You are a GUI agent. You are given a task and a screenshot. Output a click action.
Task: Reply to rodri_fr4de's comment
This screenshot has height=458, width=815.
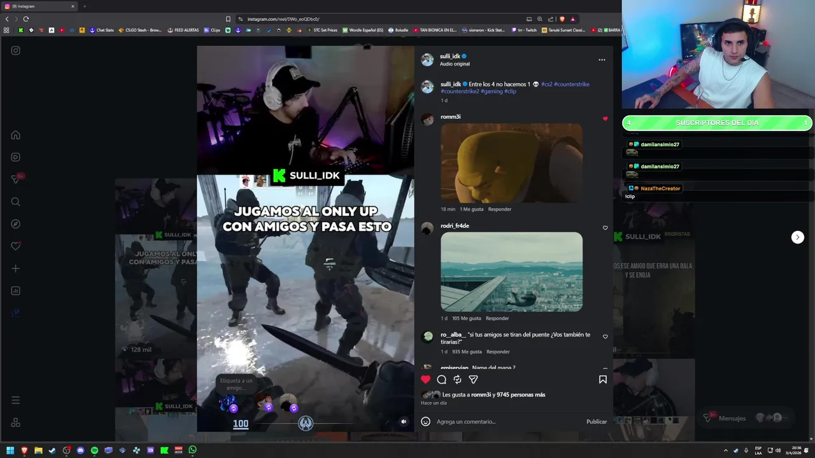point(497,318)
